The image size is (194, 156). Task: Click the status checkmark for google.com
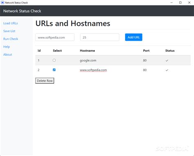click(167, 60)
